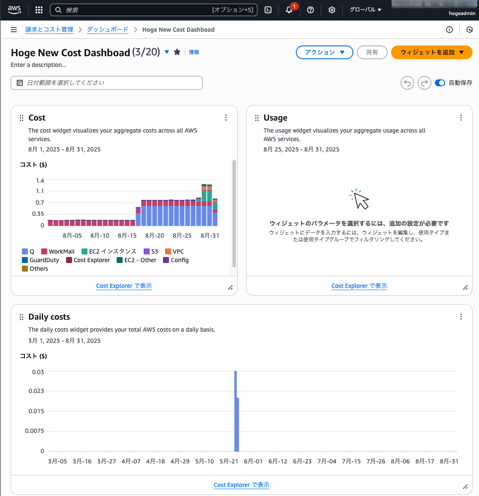This screenshot has height=496, width=479.
Task: Open the 情報 info link
Action: 194,52
